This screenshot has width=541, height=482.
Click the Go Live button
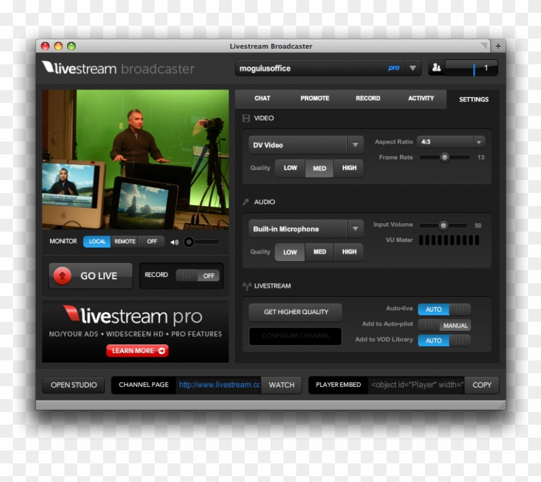click(90, 276)
